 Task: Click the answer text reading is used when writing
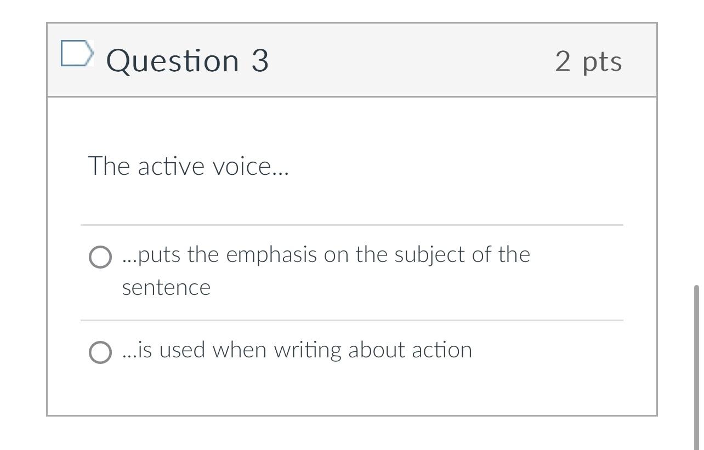(297, 350)
